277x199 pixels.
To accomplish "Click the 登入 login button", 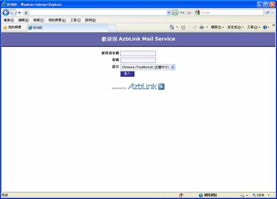I will 128,74.
